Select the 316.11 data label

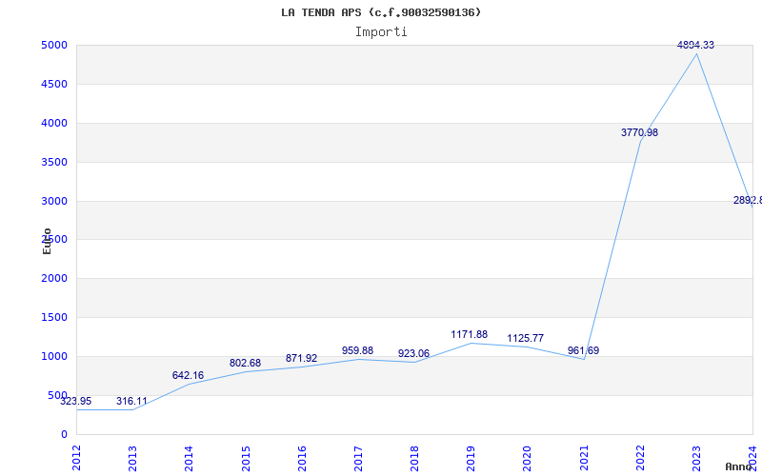[131, 401]
